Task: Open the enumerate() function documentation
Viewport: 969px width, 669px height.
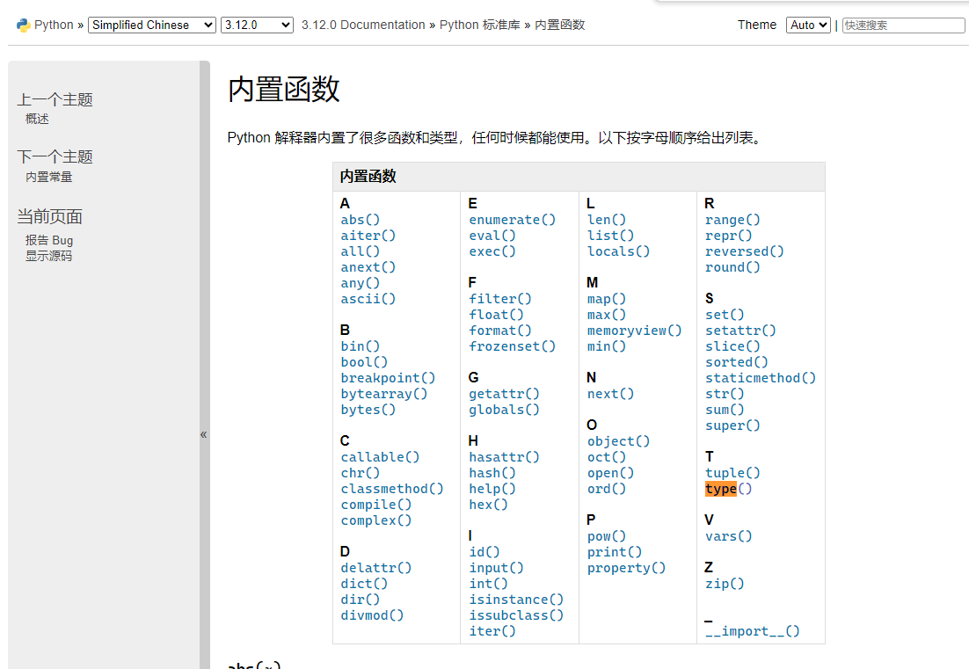Action: 512,219
